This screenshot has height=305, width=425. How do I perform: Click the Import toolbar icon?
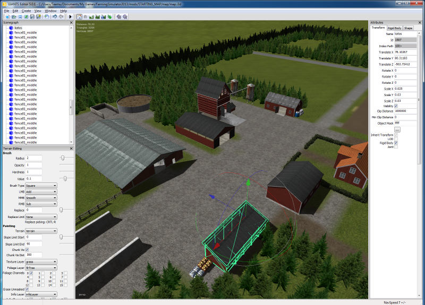(20, 17)
